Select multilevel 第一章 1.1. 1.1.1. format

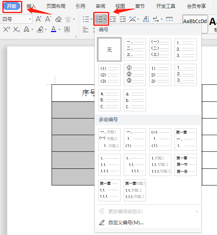pyautogui.click(x=109, y=190)
